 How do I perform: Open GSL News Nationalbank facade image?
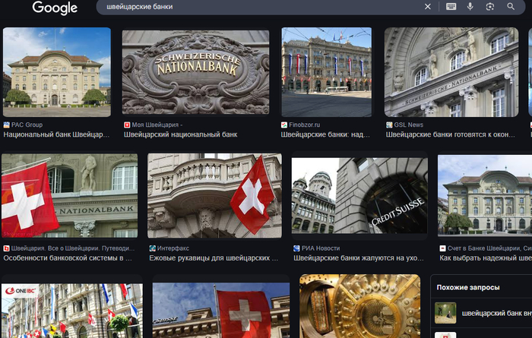tap(451, 72)
